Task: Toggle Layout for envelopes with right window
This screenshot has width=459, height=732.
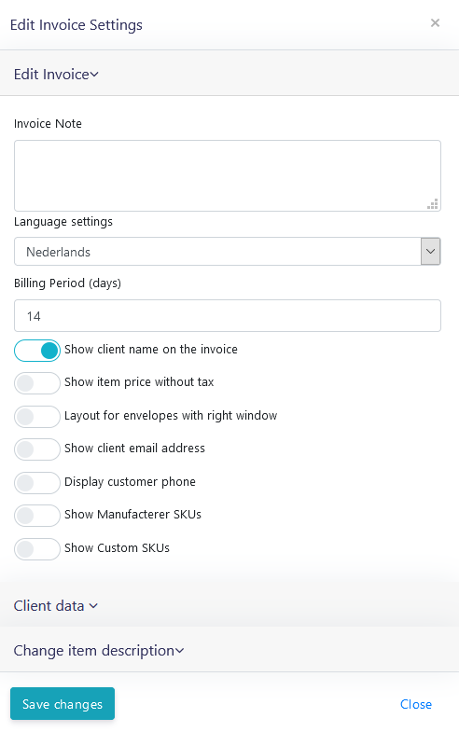Action: click(37, 417)
